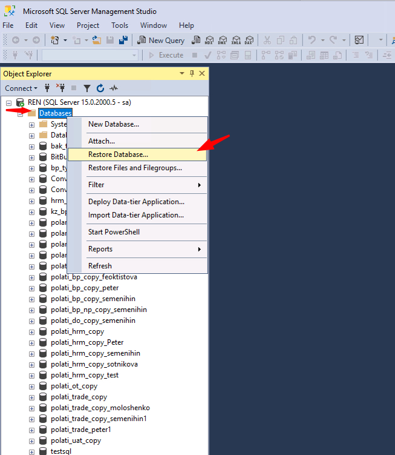This screenshot has width=395, height=455.
Task: Click the Copy icon in toolbar
Action: [x=280, y=40]
